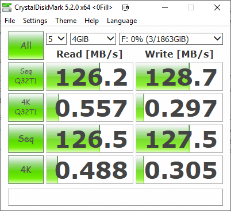Open the test count dropdown showing 5

click(x=56, y=39)
